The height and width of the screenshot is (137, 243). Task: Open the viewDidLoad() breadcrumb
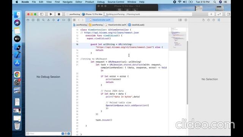pyautogui.click(x=136, y=25)
